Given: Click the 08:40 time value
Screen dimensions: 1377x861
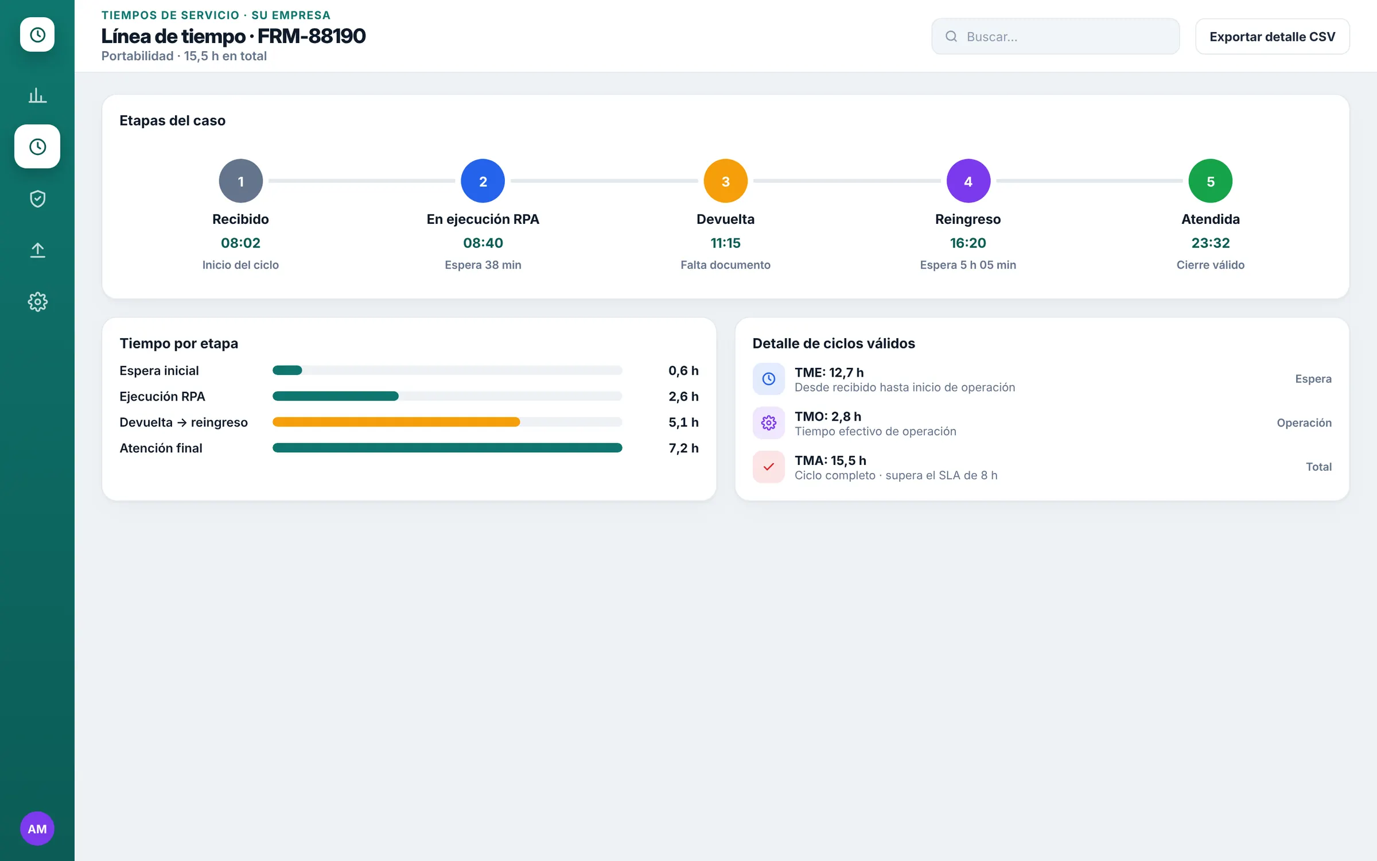Looking at the screenshot, I should coord(483,243).
